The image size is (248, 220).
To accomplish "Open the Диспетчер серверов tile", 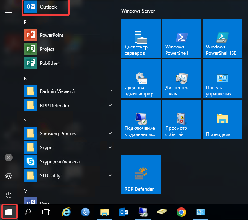I will point(141,38).
